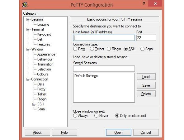
Task: Open Telnet category in tree
Action: (x=42, y=94)
